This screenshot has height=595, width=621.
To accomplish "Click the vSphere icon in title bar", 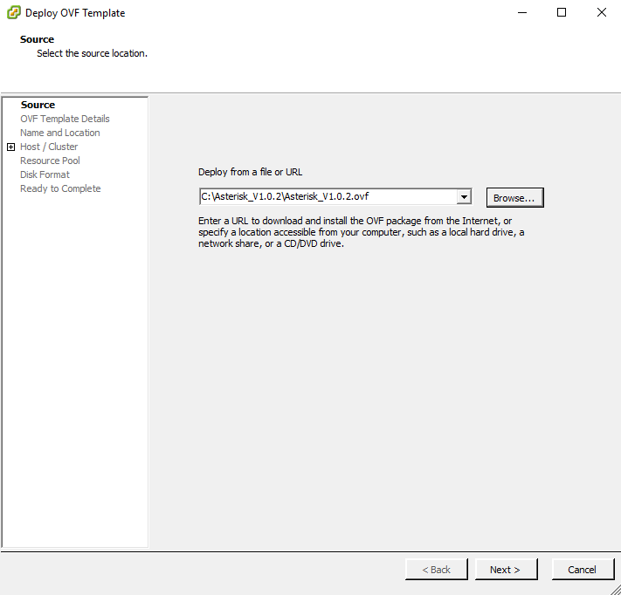I will tap(14, 13).
